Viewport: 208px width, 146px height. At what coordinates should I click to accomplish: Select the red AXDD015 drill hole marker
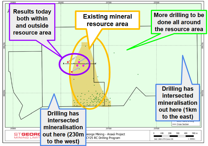click(x=72, y=72)
